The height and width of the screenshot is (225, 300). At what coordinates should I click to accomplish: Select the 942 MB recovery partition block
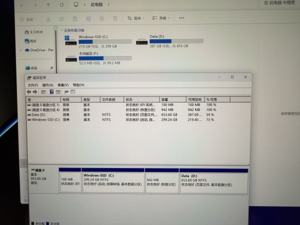162,180
